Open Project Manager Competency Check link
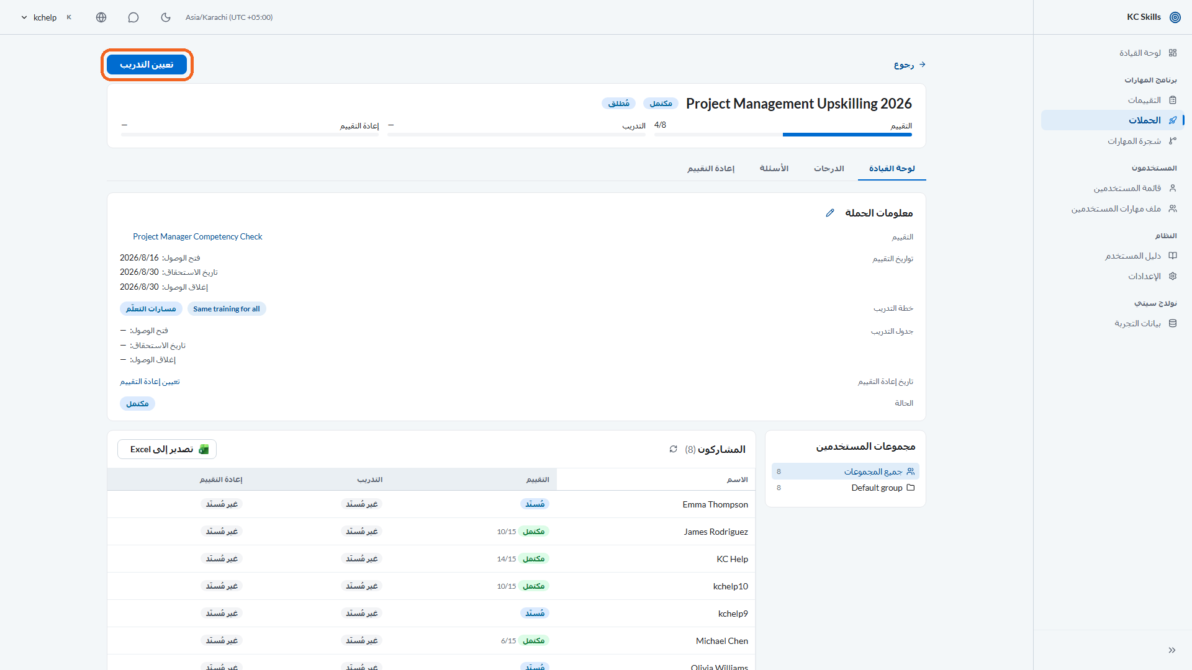 pyautogui.click(x=197, y=236)
